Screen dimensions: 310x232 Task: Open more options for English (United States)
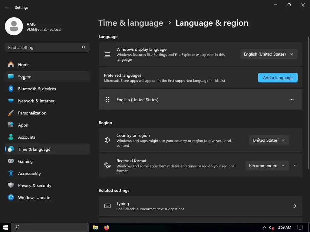tap(292, 99)
